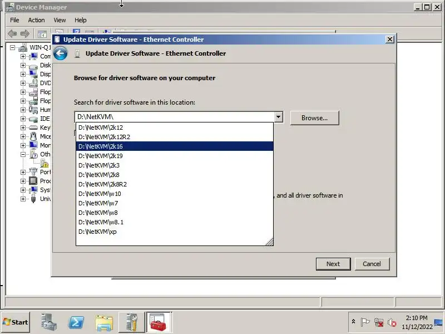Select D:\NetKVM\2k3 from list
The image size is (445, 334).
coord(175,165)
